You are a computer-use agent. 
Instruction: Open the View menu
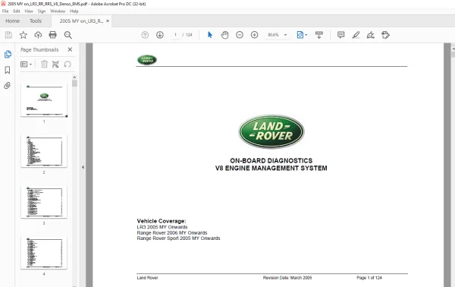(x=29, y=11)
